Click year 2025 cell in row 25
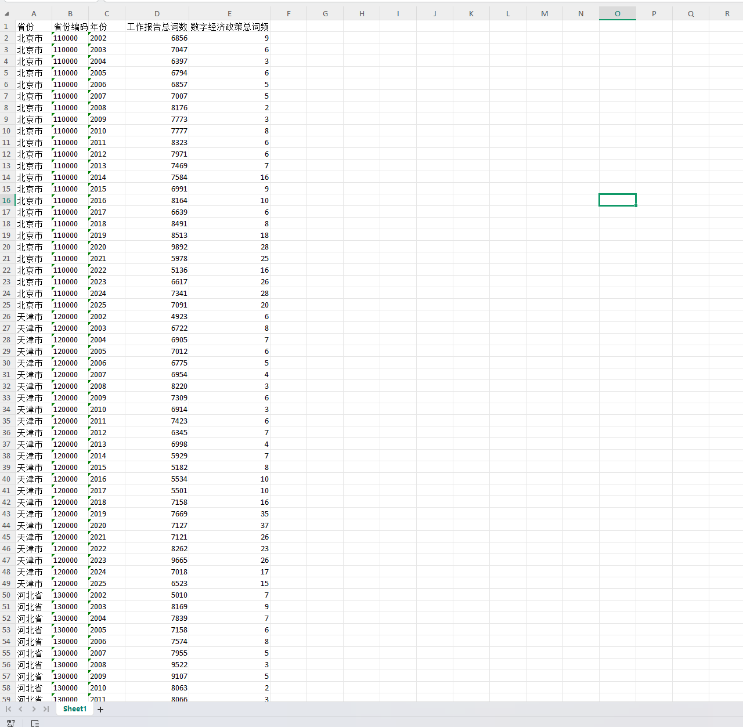 click(107, 305)
